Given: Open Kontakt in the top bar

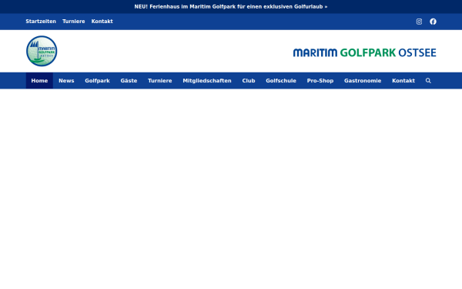Looking at the screenshot, I should 102,22.
